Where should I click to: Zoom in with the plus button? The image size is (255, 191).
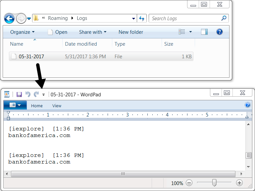coord(239,183)
